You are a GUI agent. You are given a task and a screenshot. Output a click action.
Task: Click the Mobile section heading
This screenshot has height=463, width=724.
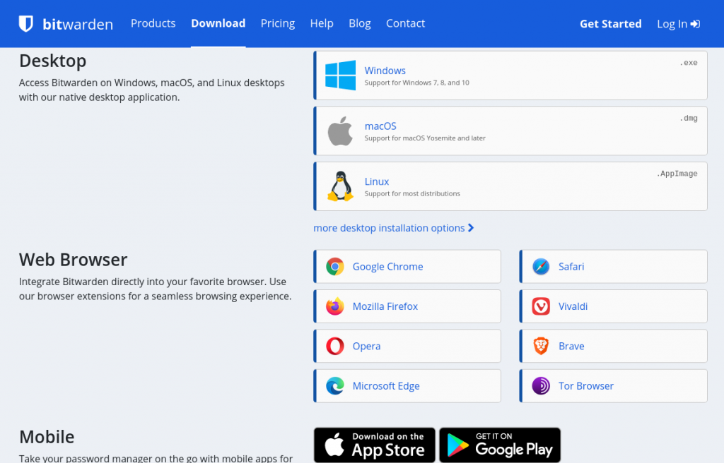(x=47, y=437)
